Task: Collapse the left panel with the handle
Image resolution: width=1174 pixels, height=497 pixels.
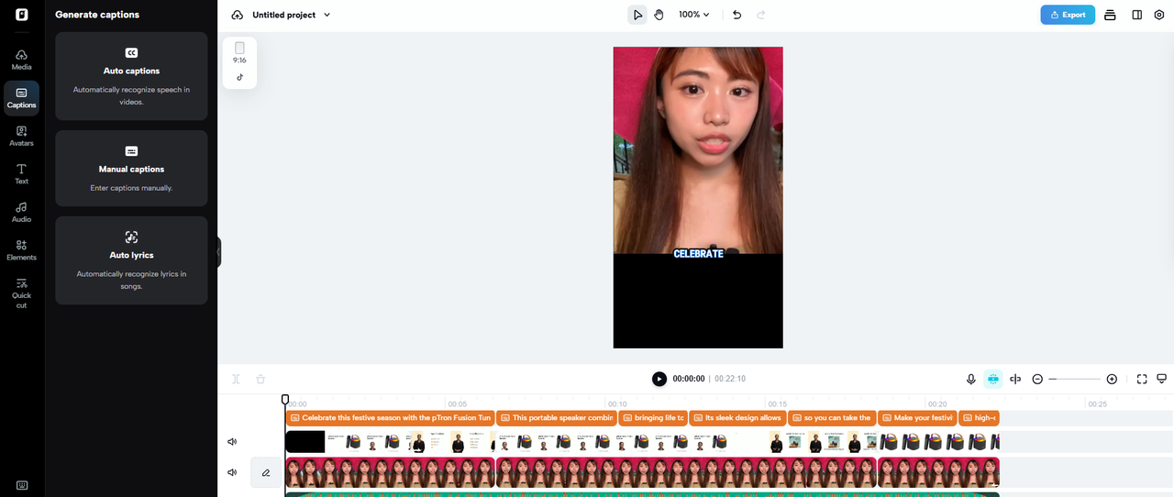Action: click(218, 252)
